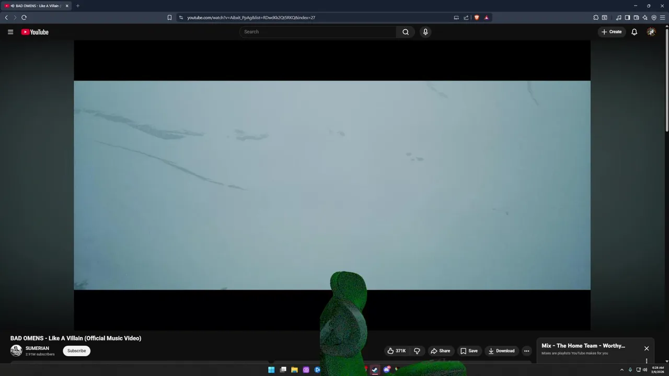
Task: Open the Brave Shields lion icon
Action: click(x=477, y=17)
